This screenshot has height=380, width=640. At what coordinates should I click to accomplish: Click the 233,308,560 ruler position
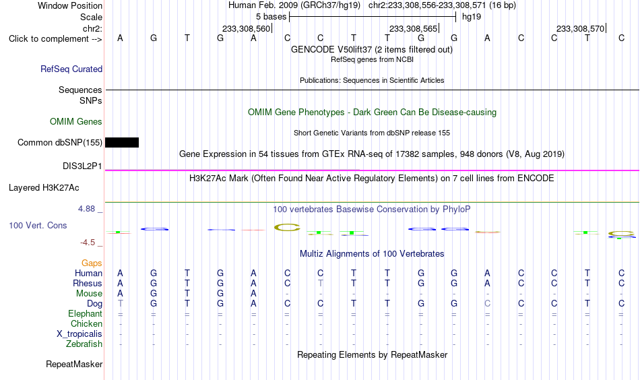coord(246,28)
